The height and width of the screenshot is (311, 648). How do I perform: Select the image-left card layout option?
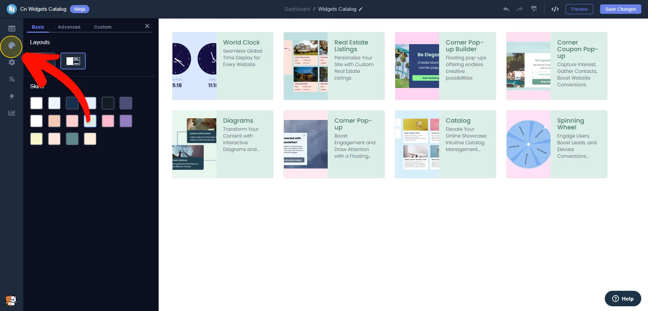coord(73,61)
